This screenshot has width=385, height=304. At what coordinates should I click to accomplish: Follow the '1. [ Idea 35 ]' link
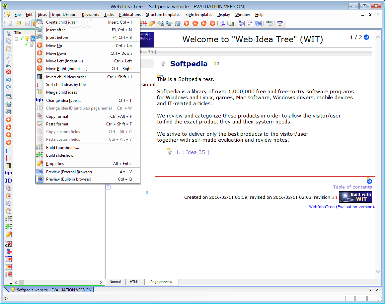point(192,152)
